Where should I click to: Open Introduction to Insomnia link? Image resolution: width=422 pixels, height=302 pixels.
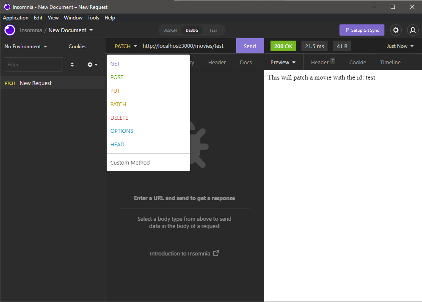pos(185,254)
